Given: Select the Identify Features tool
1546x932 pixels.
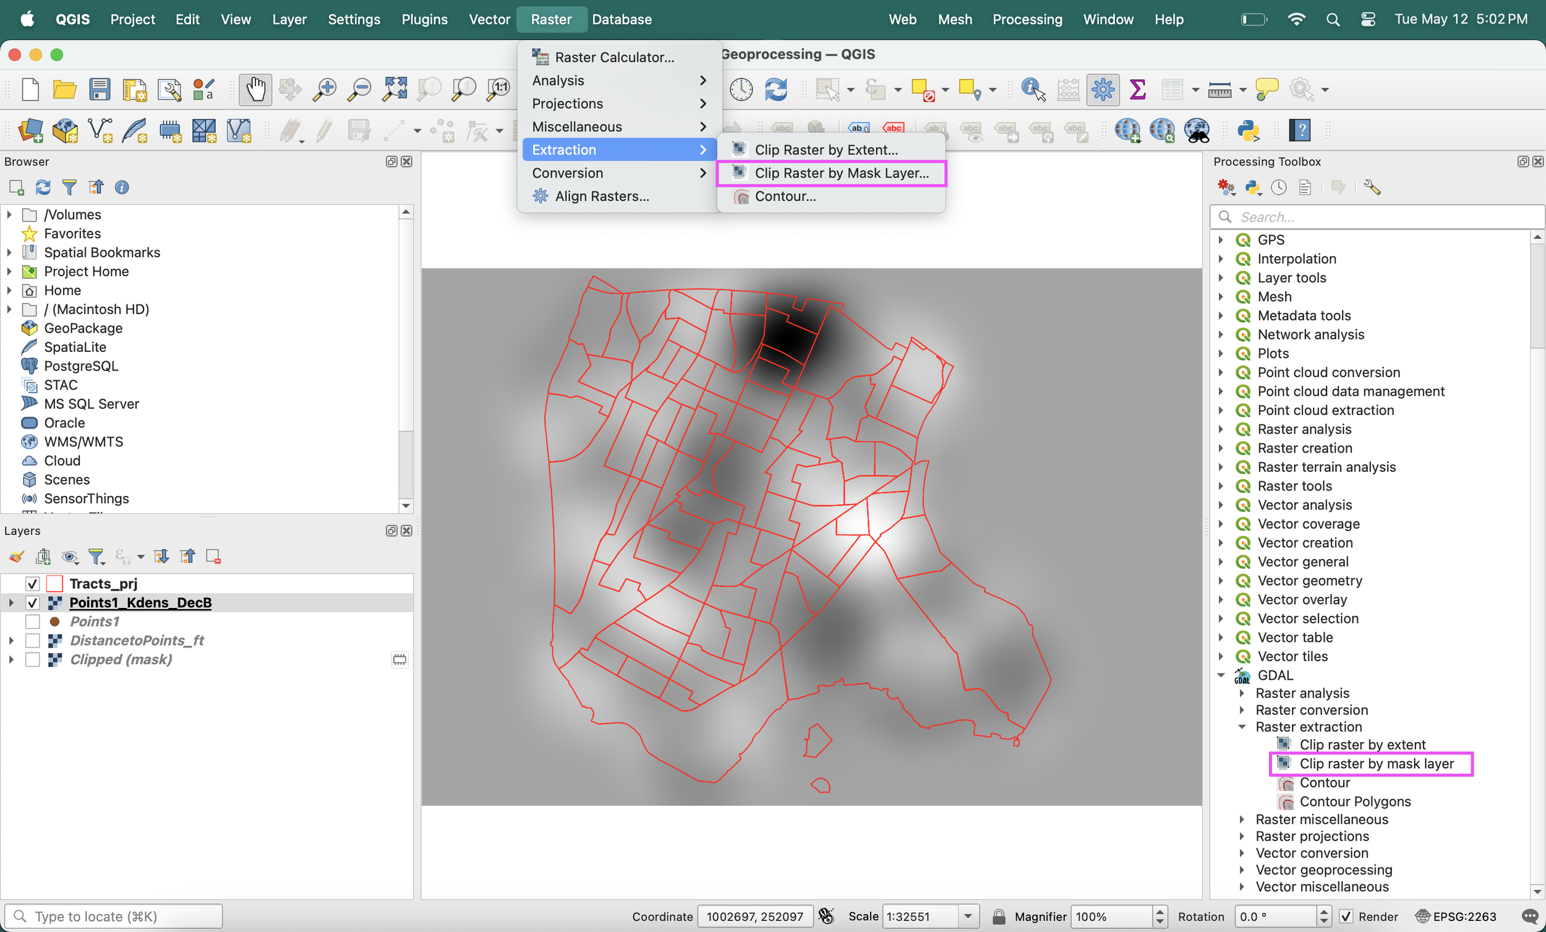Looking at the screenshot, I should point(1033,90).
